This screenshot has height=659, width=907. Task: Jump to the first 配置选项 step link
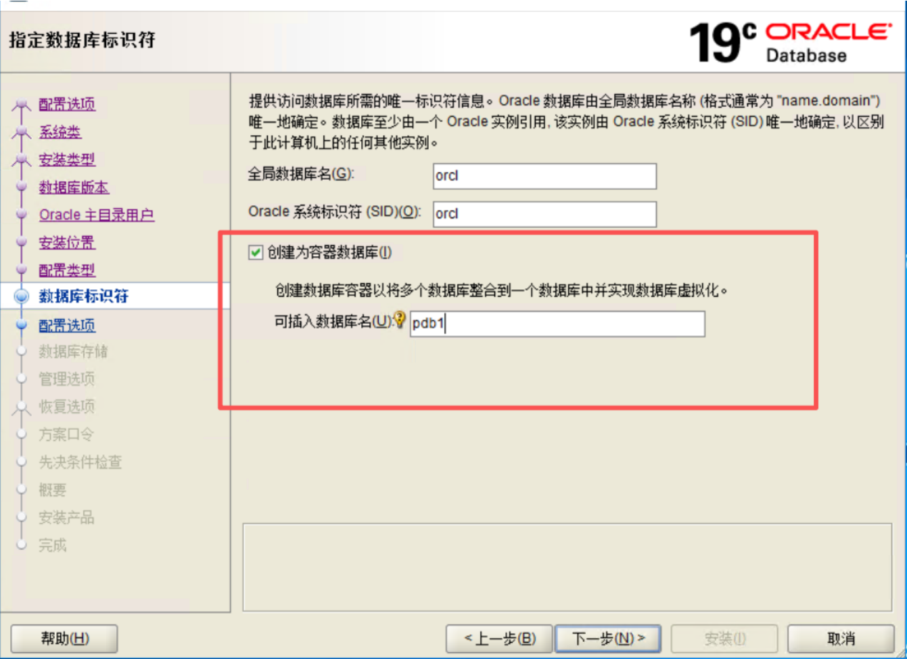tap(67, 104)
